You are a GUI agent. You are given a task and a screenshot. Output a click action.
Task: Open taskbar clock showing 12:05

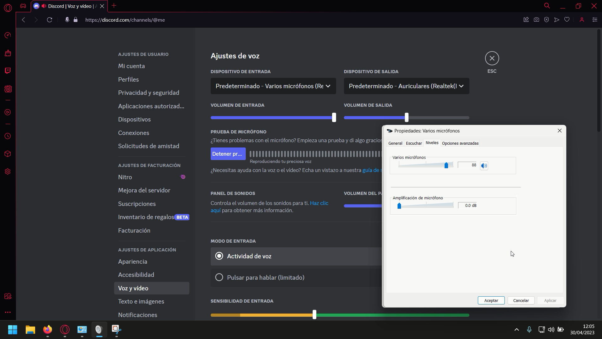tap(582, 330)
